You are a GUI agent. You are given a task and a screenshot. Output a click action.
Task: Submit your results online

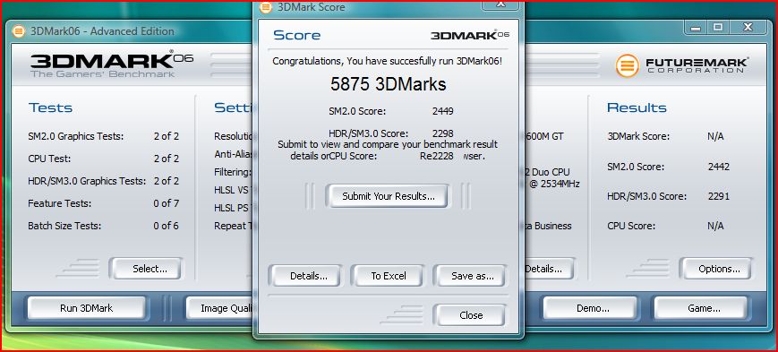point(389,196)
